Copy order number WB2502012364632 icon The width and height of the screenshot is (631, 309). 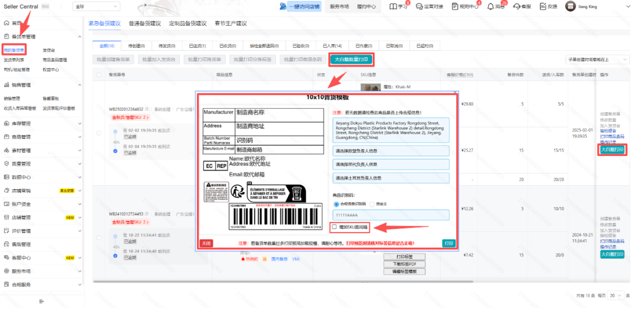coord(147,109)
